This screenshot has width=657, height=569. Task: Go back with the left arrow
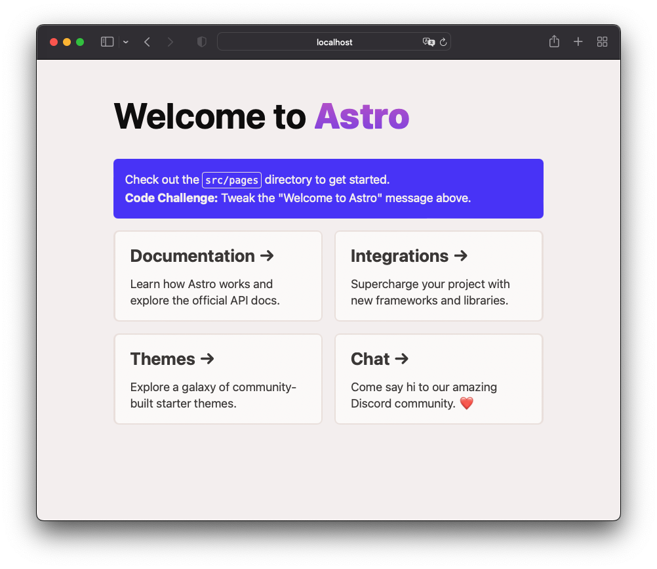147,42
